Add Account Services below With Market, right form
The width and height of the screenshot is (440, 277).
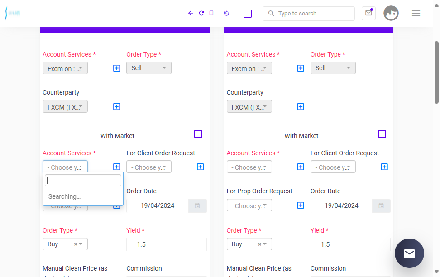click(301, 167)
